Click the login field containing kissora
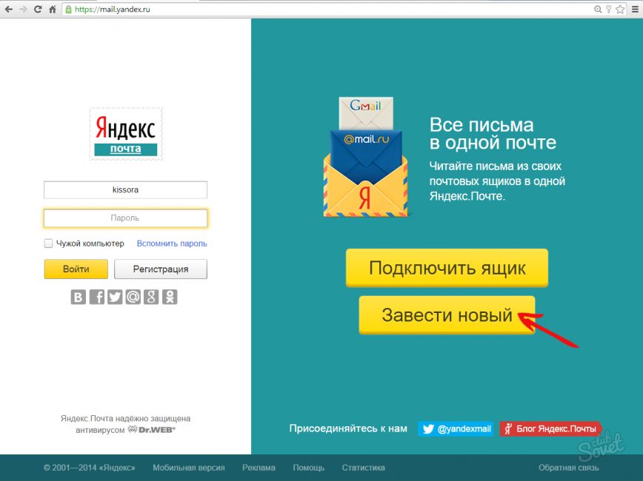 pyautogui.click(x=125, y=189)
